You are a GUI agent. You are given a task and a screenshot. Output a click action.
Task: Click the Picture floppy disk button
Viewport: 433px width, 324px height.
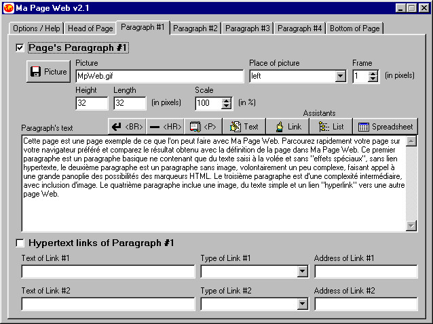[49, 72]
